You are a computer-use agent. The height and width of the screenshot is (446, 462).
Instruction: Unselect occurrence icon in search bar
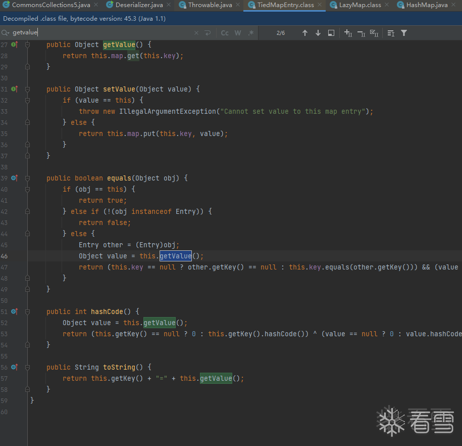[361, 33]
